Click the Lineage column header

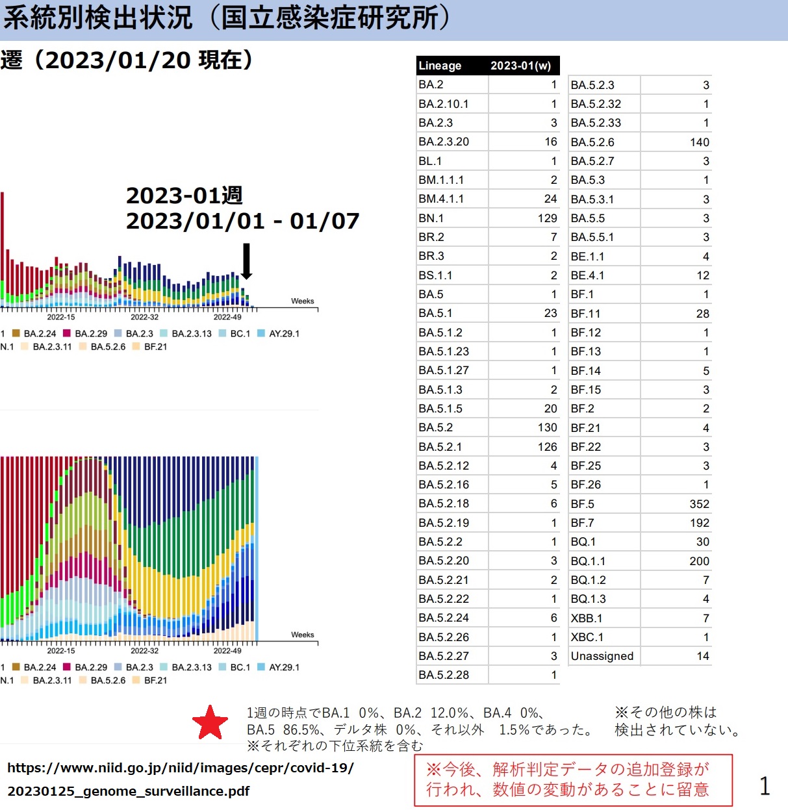(440, 66)
